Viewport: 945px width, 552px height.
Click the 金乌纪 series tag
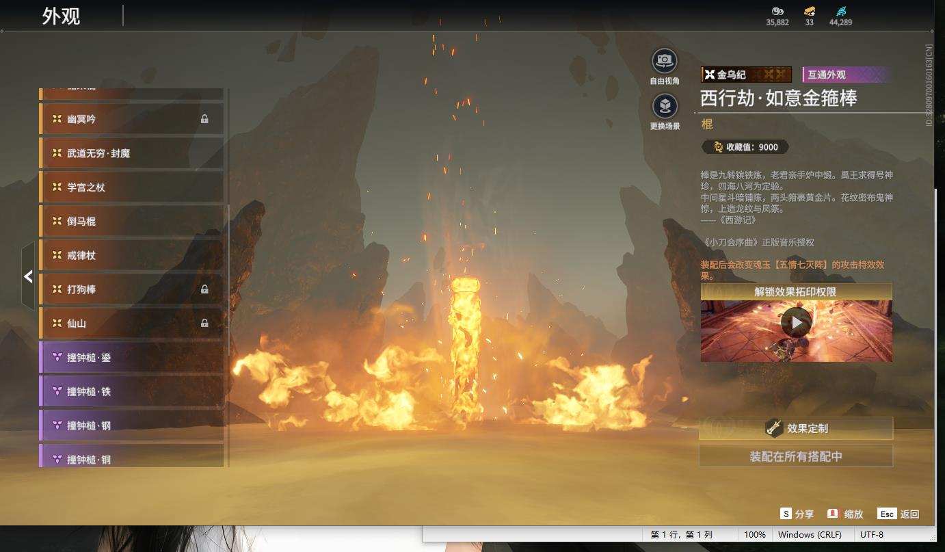[747, 75]
